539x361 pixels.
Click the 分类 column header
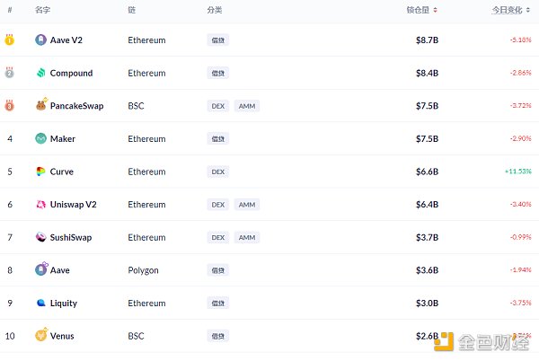click(x=214, y=10)
